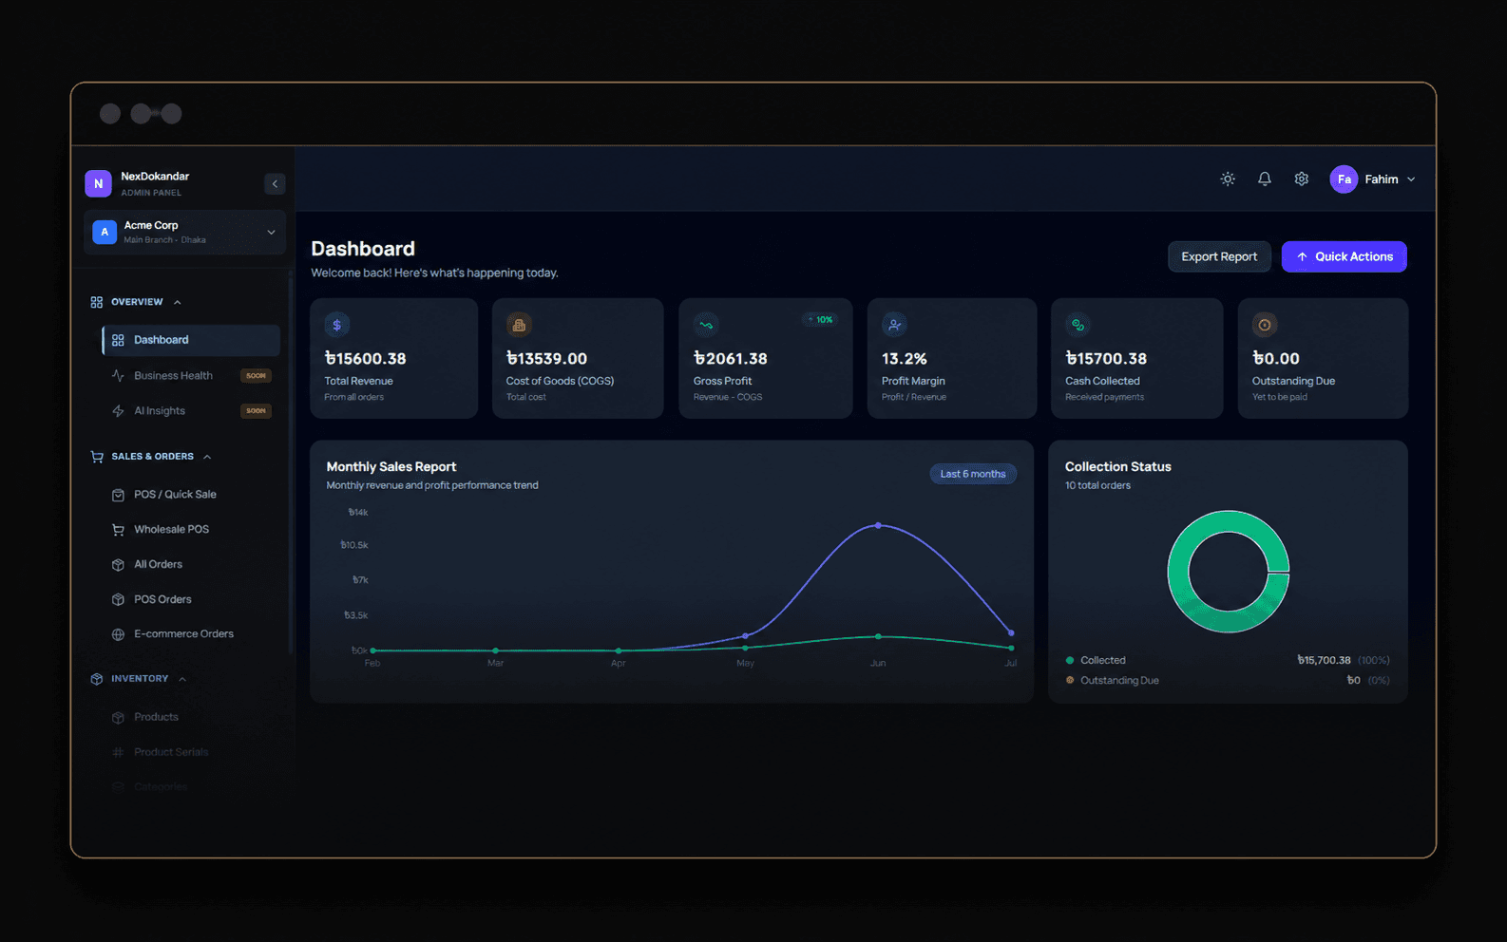The height and width of the screenshot is (942, 1507).
Task: Click Total Revenue dollar icon
Action: pos(336,325)
